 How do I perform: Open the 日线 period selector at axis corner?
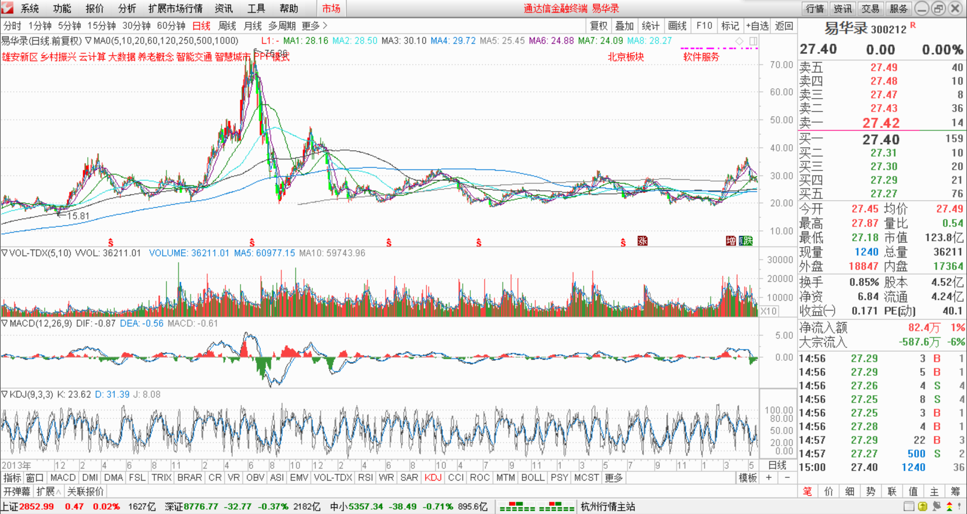pyautogui.click(x=777, y=465)
